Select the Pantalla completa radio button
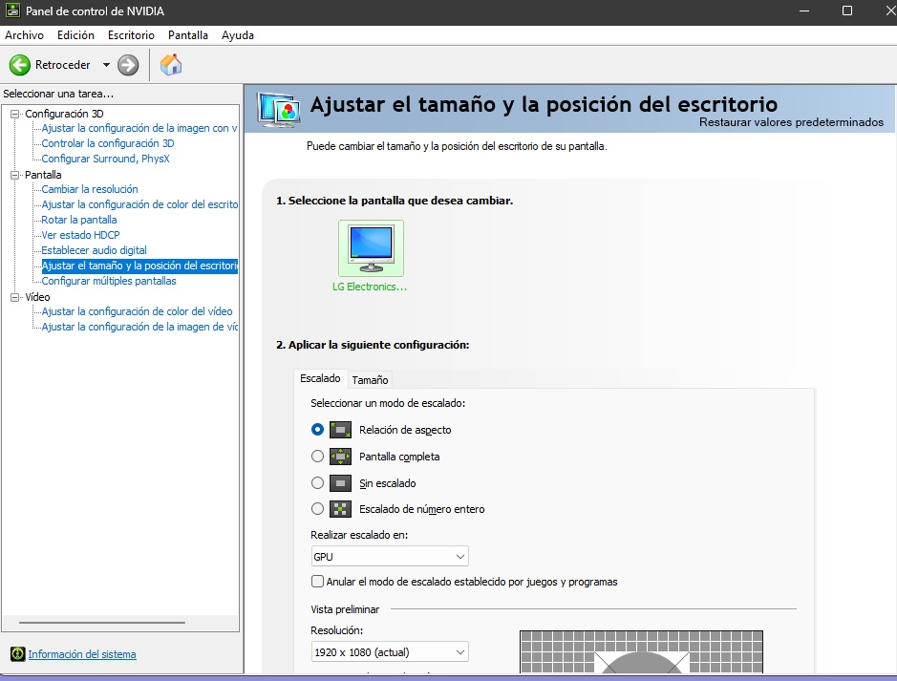 click(x=318, y=457)
